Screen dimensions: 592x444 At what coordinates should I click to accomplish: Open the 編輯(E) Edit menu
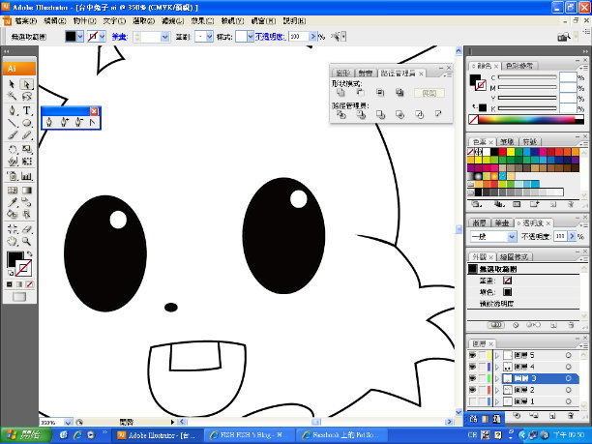point(55,20)
